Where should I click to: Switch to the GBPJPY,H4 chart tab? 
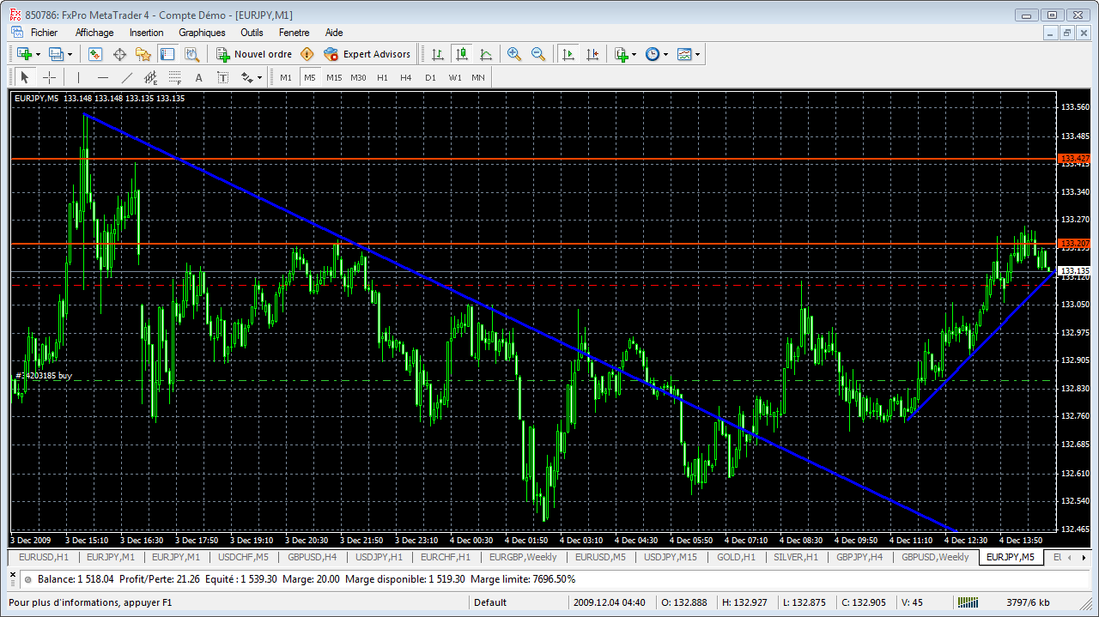pyautogui.click(x=859, y=558)
